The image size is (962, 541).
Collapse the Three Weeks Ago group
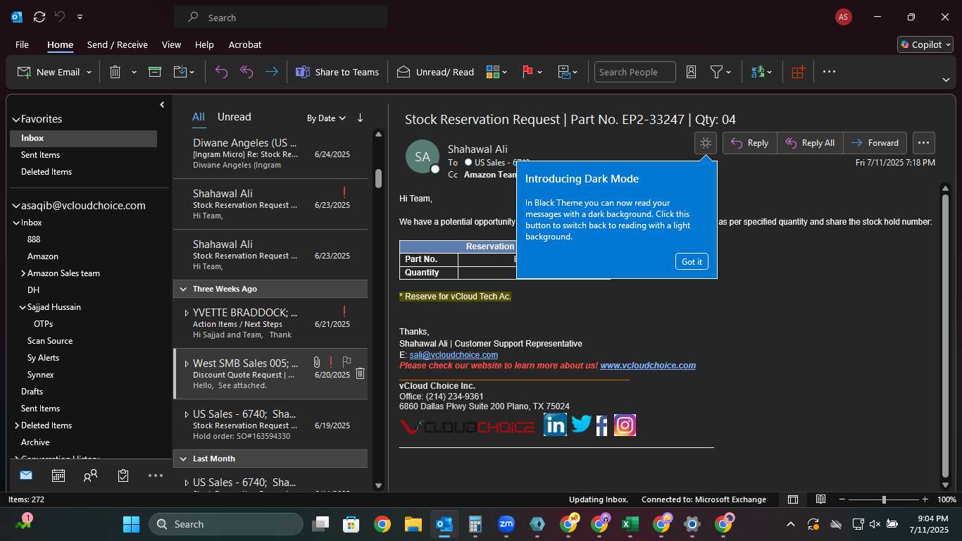coord(185,289)
